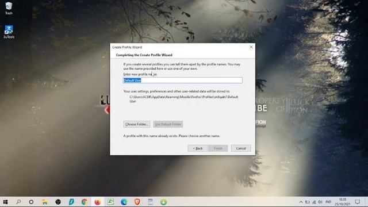
Task: Launch Microsoft Edge from the taskbar
Action: click(x=124, y=202)
